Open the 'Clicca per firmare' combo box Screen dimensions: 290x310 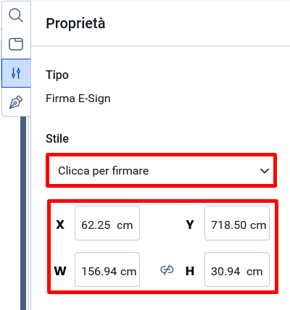[161, 170]
